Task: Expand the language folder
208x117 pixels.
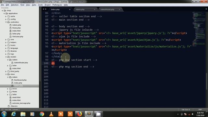Action: click(x=6, y=48)
